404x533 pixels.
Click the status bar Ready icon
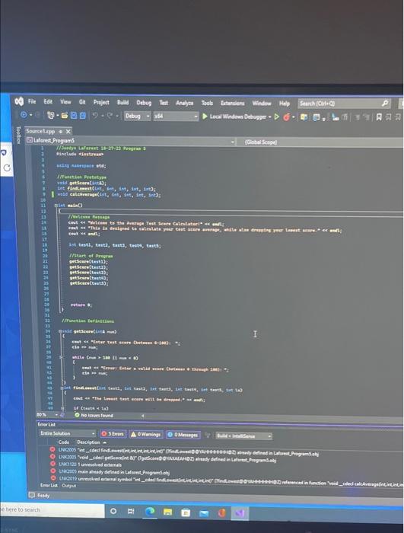click(x=32, y=495)
